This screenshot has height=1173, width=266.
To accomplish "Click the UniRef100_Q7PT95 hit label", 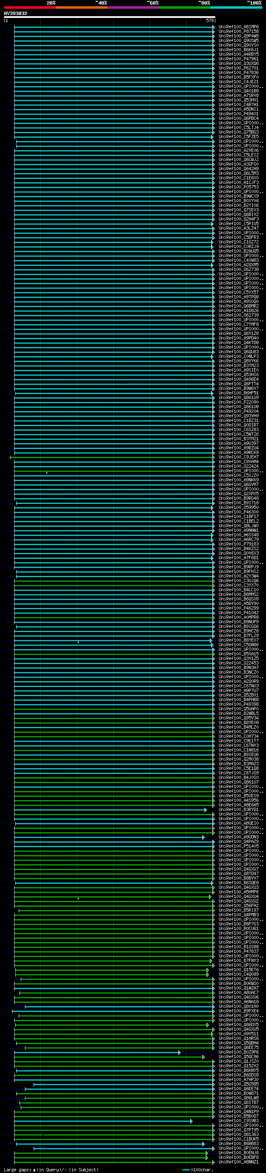I will (x=238, y=1130).
